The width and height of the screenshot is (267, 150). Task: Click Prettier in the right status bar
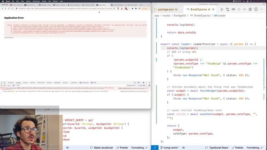coord(237,147)
